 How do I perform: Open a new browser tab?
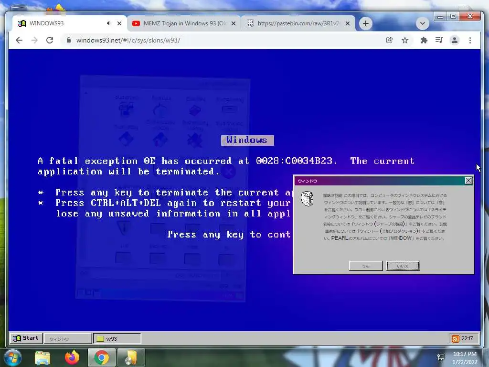click(365, 23)
